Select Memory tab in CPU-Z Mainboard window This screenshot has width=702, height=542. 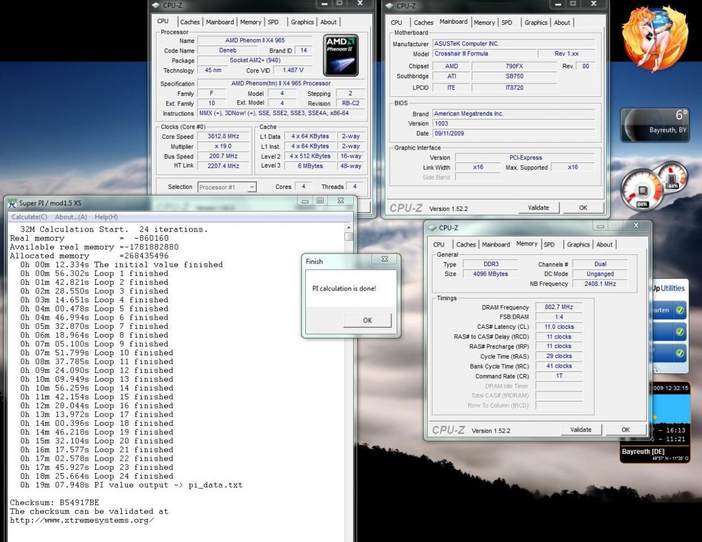click(484, 23)
